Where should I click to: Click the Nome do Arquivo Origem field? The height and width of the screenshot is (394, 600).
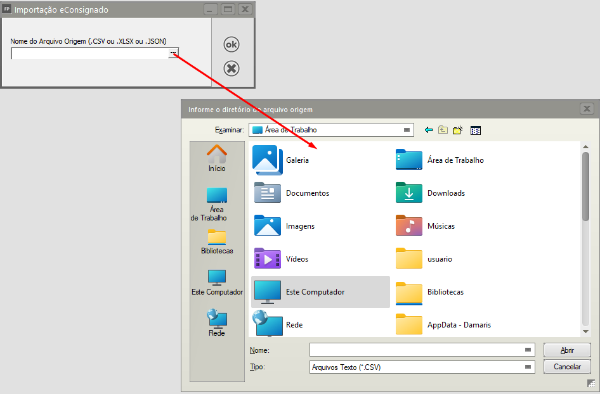pos(89,54)
